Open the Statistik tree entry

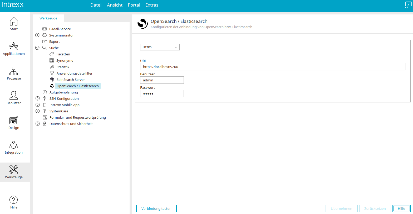63,67
